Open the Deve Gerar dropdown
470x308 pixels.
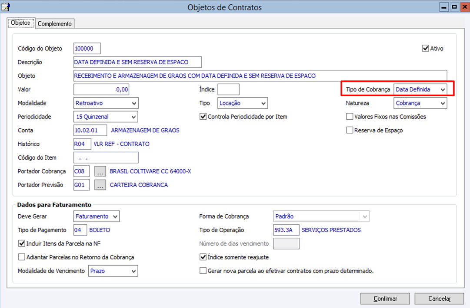(x=97, y=216)
